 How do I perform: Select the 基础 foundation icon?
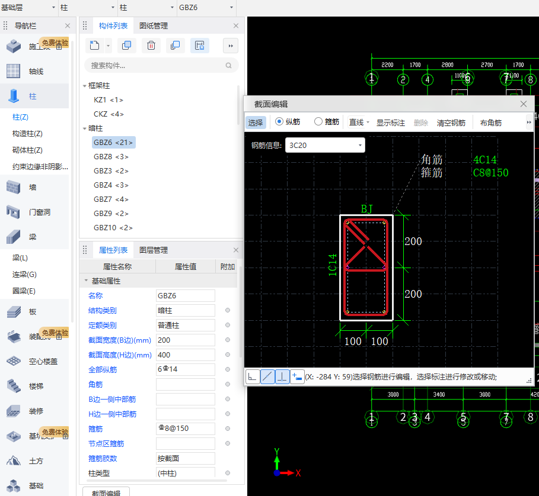[14, 485]
